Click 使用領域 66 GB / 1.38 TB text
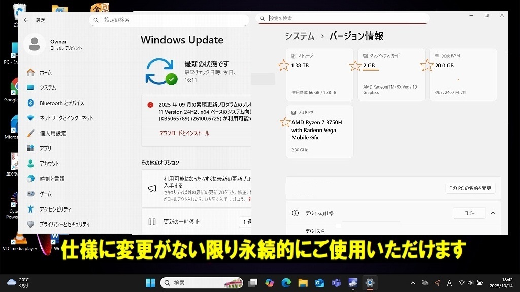 314,92
